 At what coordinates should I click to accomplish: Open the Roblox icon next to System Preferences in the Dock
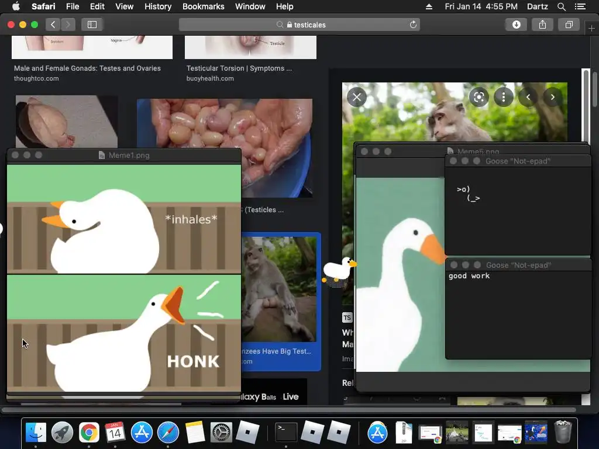[x=247, y=433]
